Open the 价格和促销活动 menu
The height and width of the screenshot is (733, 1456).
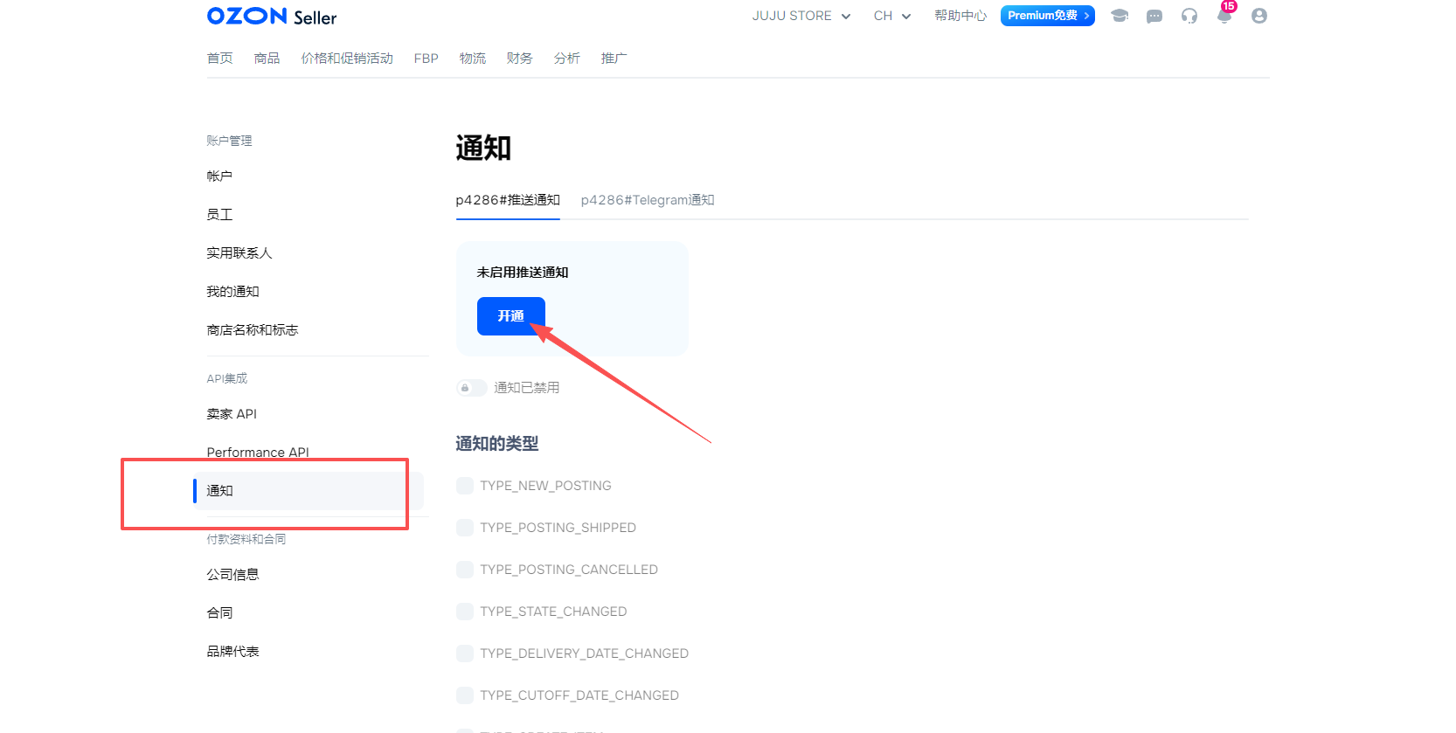coord(347,59)
